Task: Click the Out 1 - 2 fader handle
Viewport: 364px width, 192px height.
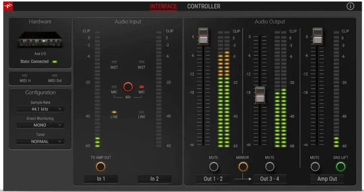Action: (203, 36)
